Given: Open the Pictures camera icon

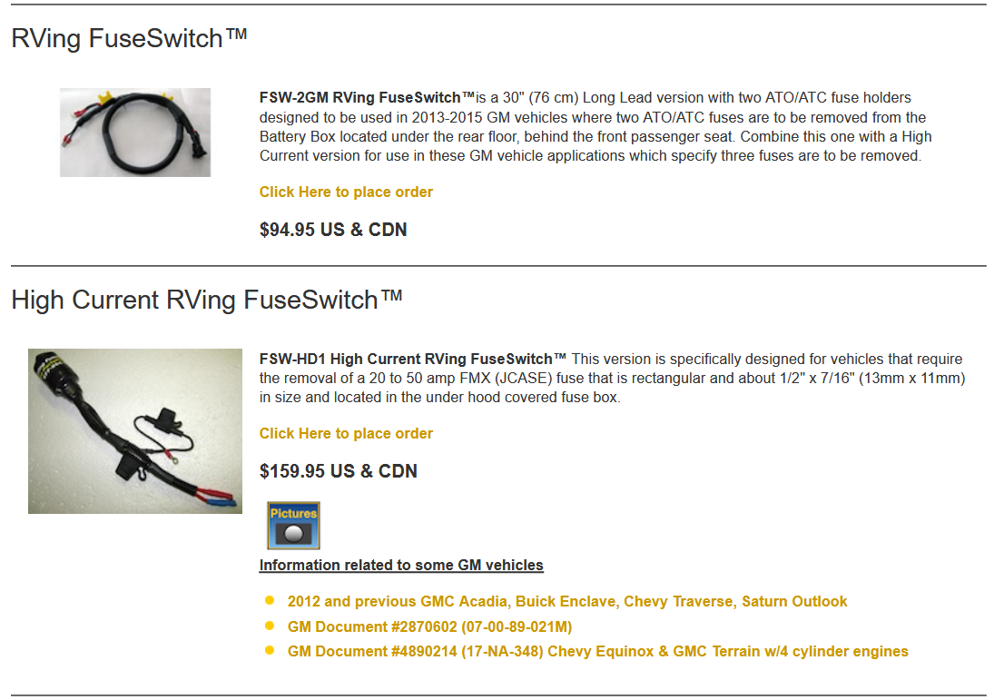Looking at the screenshot, I should 293,526.
